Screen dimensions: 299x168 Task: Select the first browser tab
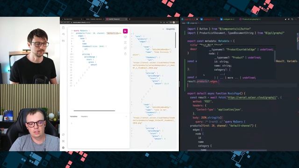point(71,19)
